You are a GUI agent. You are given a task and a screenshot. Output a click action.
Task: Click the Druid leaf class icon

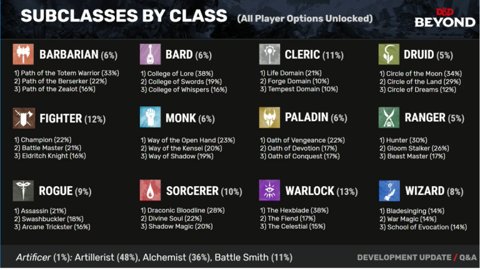[x=389, y=54]
